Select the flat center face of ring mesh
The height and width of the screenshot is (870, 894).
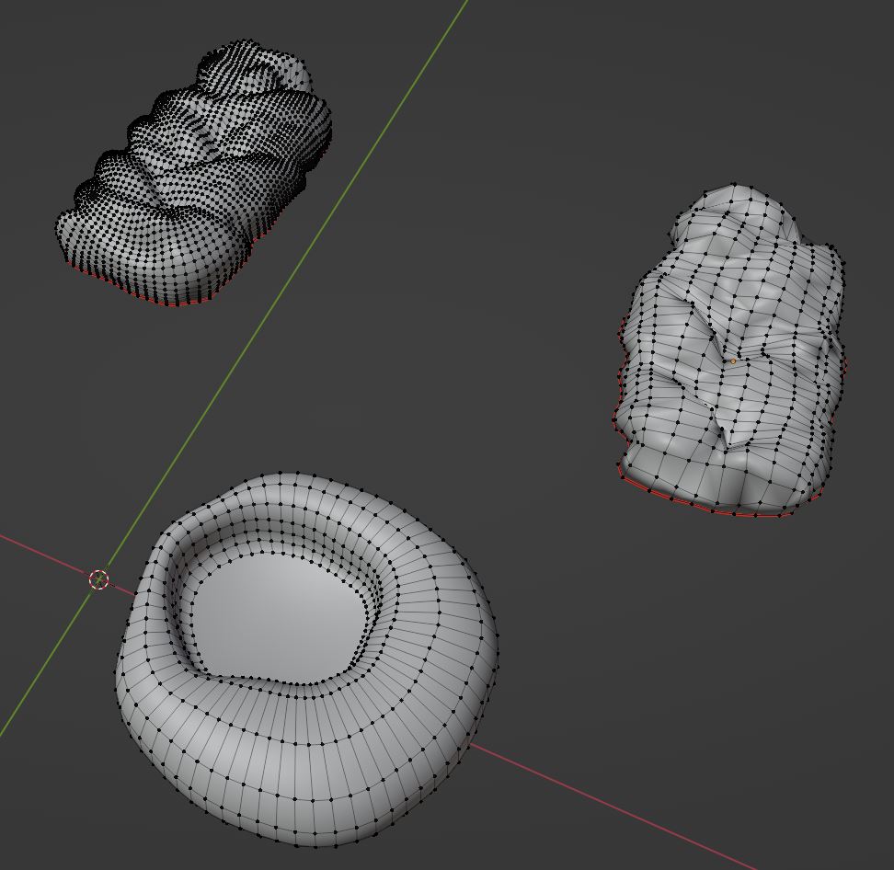point(267,625)
